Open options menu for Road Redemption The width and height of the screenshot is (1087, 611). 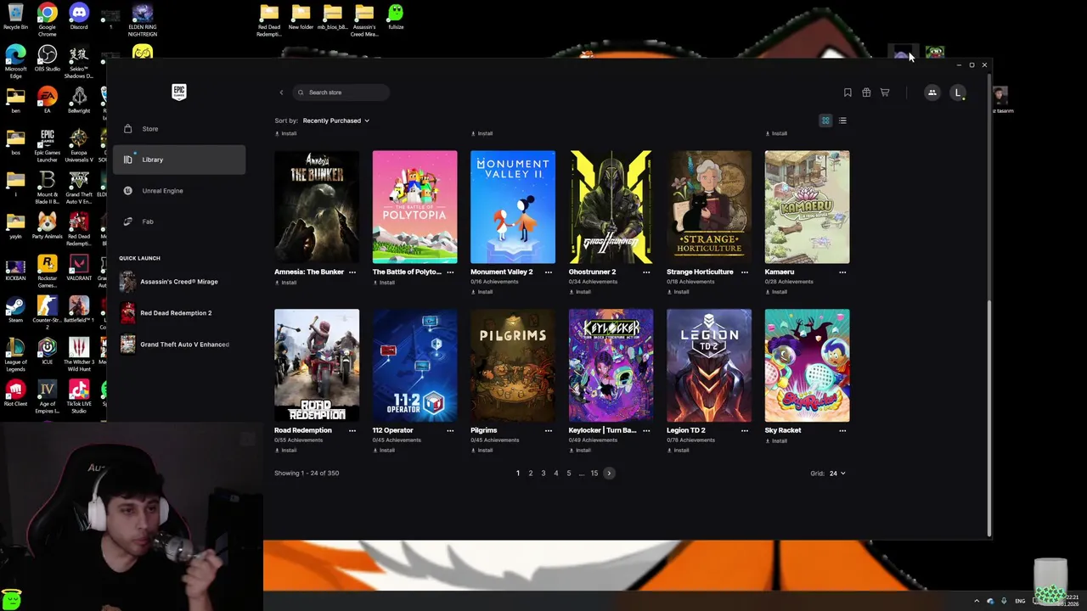pos(352,430)
